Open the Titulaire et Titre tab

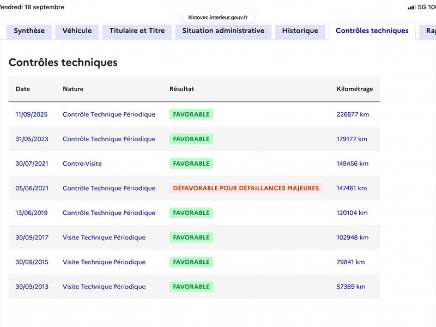click(x=137, y=31)
